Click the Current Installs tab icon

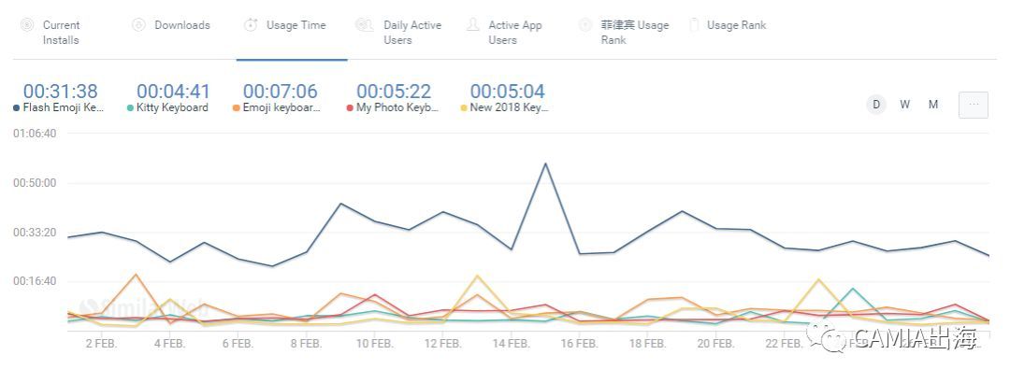(x=26, y=25)
